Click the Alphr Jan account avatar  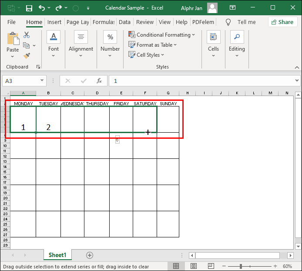point(212,8)
